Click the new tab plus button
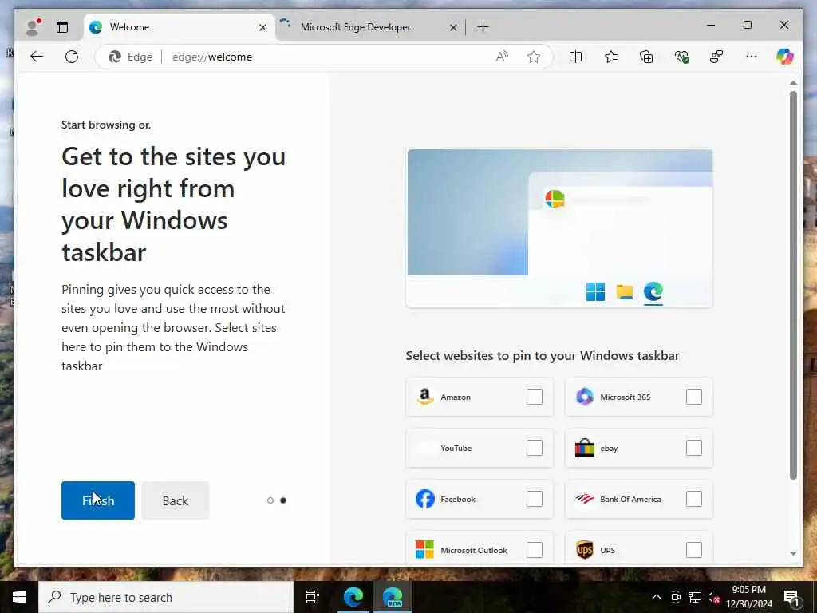This screenshot has width=817, height=613. click(x=483, y=27)
